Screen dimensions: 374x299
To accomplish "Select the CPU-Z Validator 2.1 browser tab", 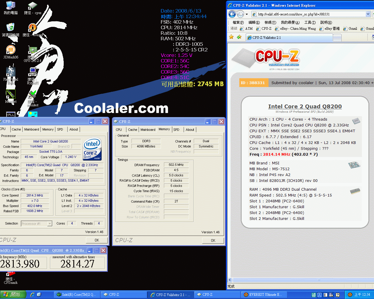I will click(289, 38).
